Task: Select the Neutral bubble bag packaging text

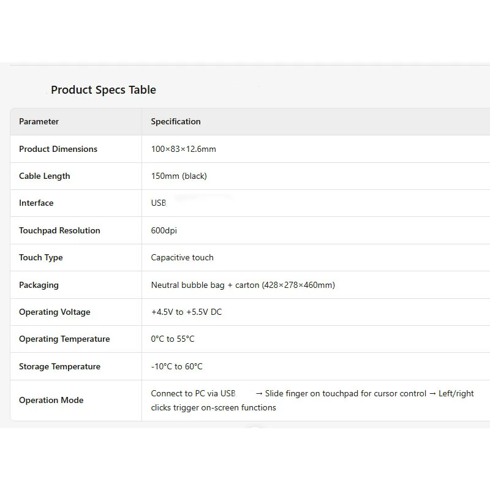Action: pyautogui.click(x=188, y=285)
